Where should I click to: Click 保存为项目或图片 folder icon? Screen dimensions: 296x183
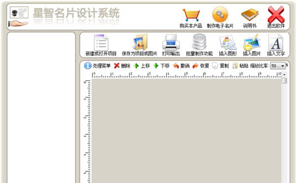pos(140,42)
